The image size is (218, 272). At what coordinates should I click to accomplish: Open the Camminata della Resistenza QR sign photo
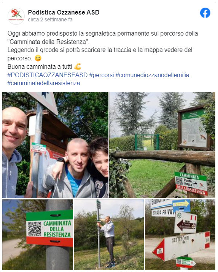pos(38,235)
